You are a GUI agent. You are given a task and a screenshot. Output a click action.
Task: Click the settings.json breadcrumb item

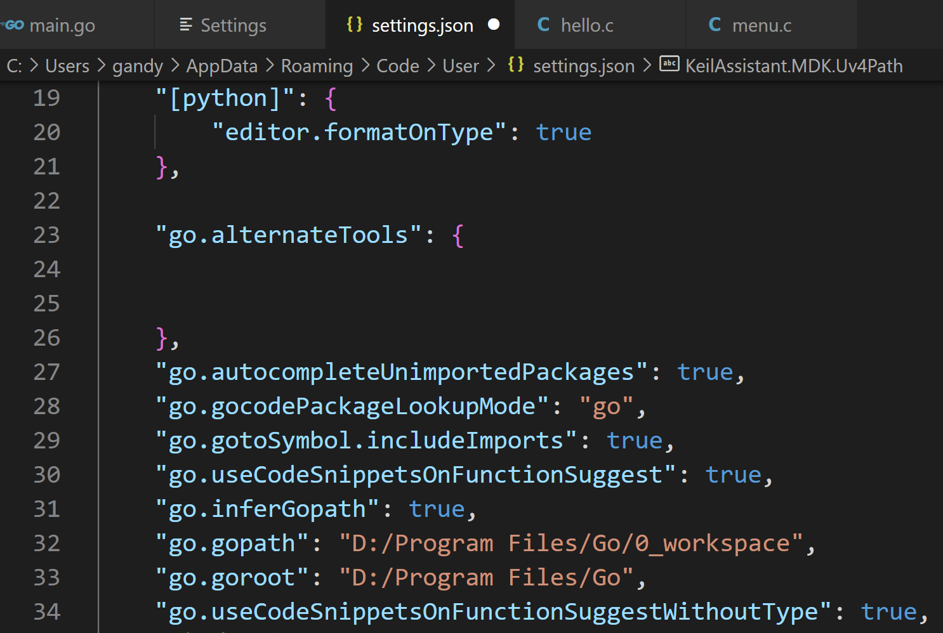coord(584,66)
